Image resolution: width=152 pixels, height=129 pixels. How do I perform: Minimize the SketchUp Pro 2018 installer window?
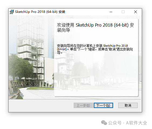click(111, 12)
